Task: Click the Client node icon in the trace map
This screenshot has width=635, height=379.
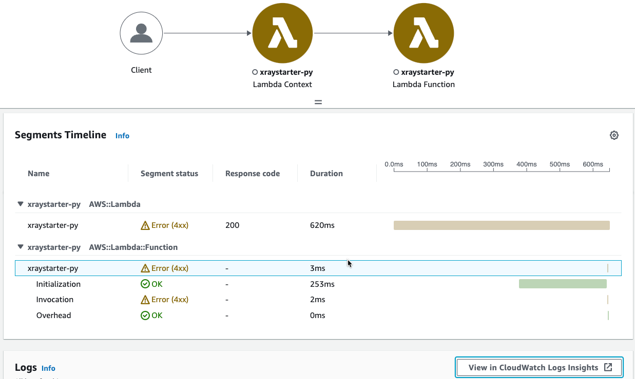Action: 141,34
